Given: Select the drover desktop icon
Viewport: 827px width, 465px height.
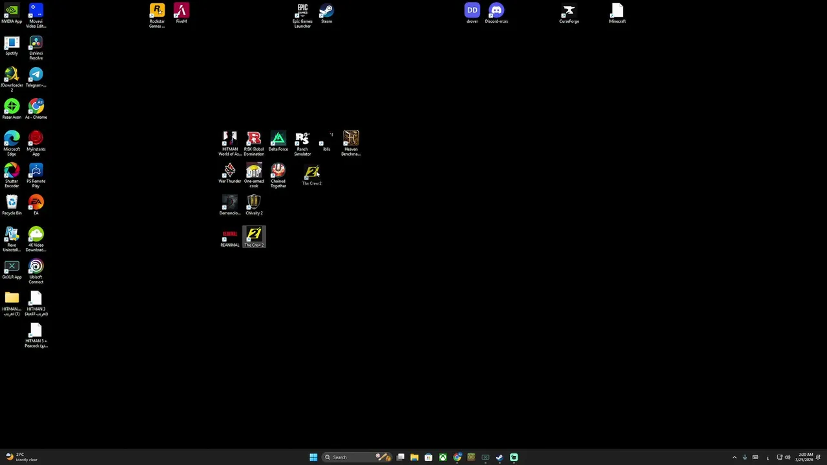Looking at the screenshot, I should point(472,14).
